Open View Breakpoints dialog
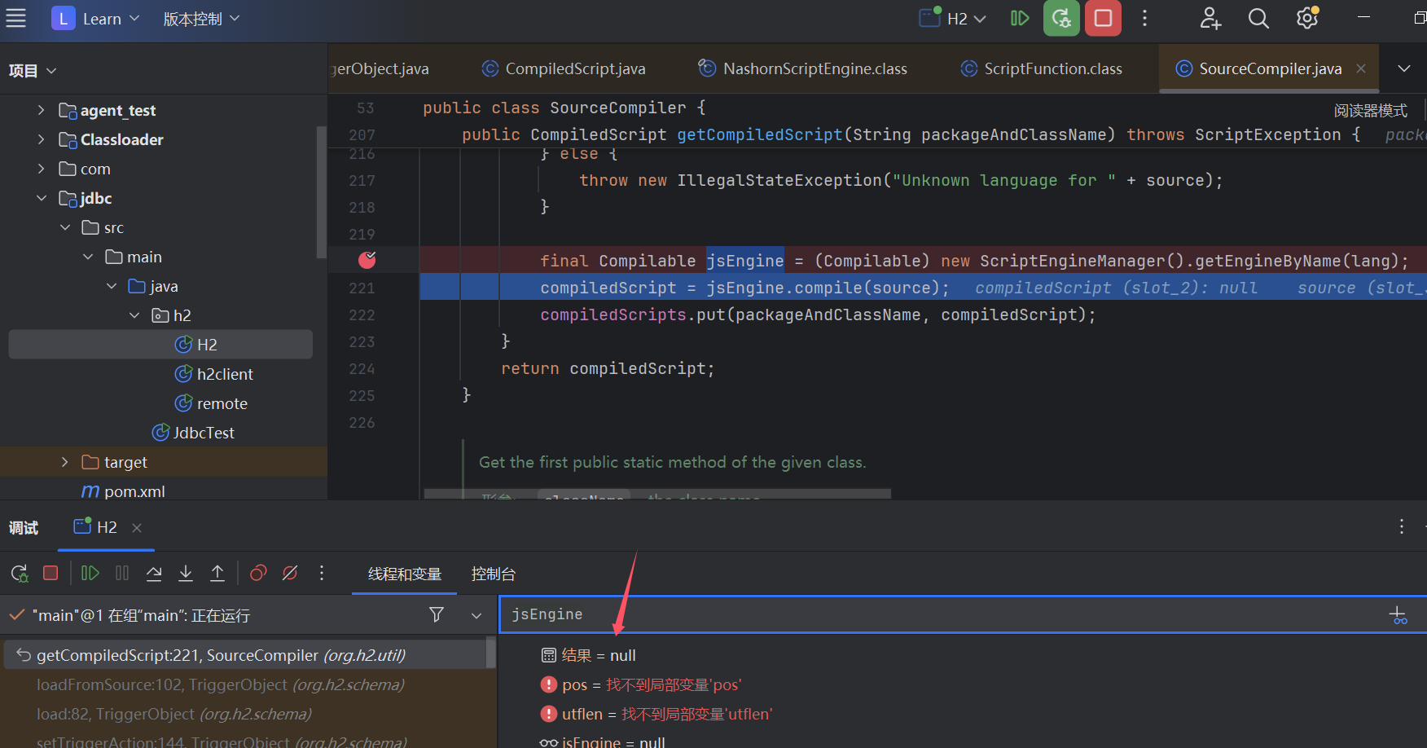 click(258, 574)
